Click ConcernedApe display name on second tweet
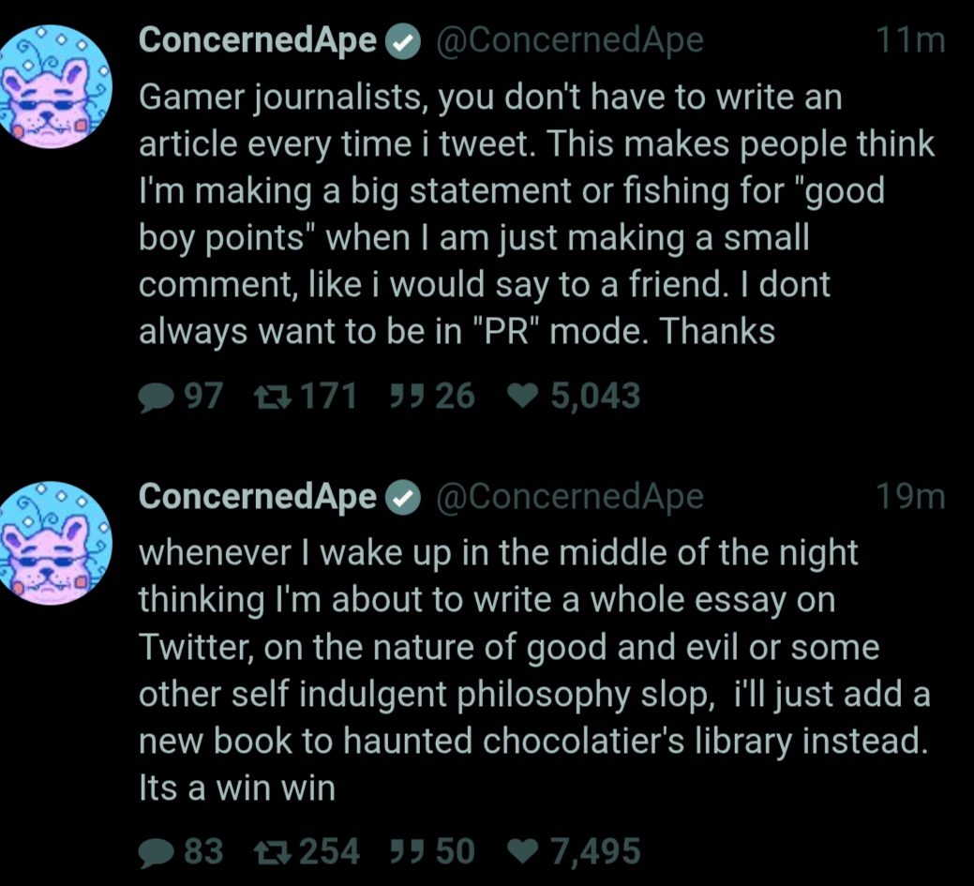This screenshot has height=886, width=974. [x=257, y=496]
